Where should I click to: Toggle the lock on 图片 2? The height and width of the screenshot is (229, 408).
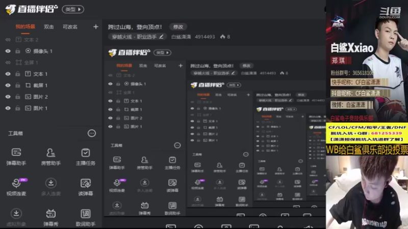[18, 97]
